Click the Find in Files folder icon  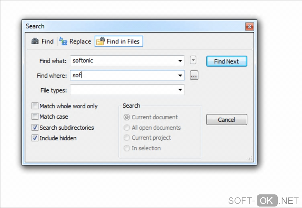coord(100,41)
